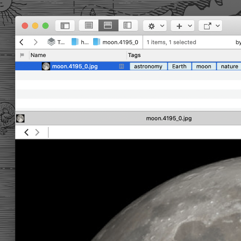The width and height of the screenshot is (241, 241).
Task: Click the Earth tag
Action: point(180,66)
